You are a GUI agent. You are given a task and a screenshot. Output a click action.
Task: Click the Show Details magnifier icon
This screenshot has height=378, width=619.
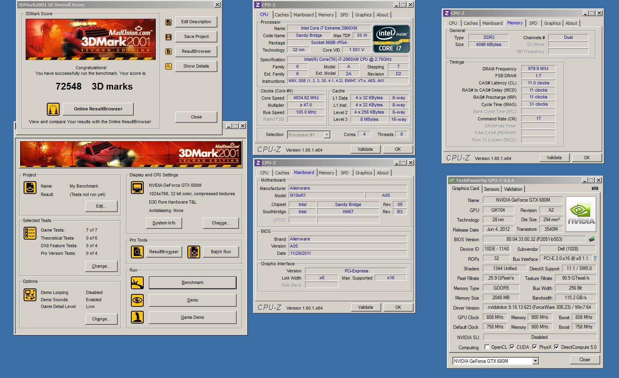point(169,66)
